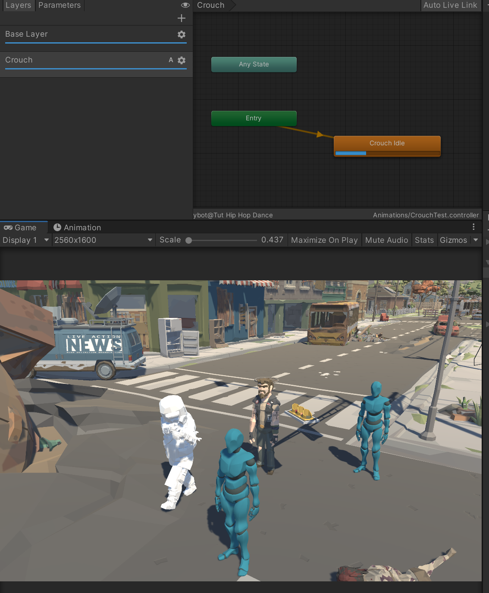Switch to the Layers tab

18,5
